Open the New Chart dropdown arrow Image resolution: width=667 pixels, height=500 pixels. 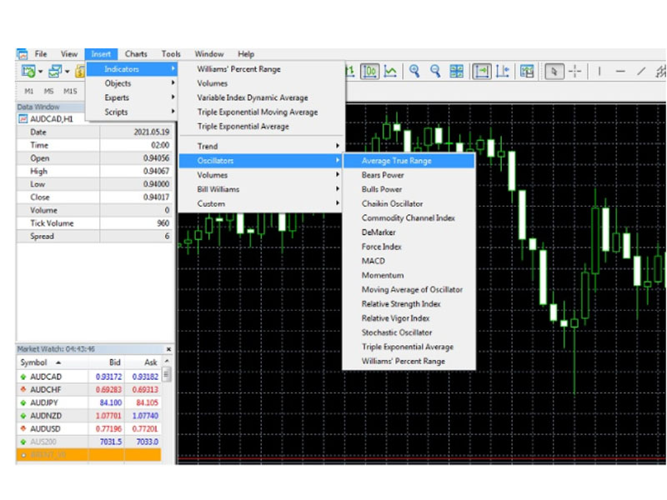(x=40, y=72)
